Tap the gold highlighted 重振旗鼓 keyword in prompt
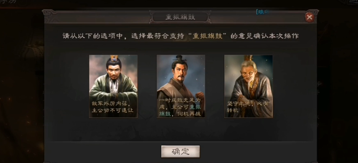 click(208, 36)
